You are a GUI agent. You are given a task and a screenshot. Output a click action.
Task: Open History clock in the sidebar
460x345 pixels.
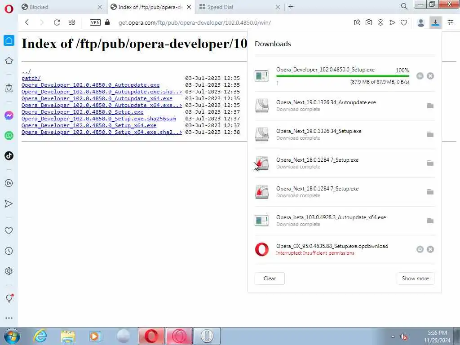coord(9,251)
